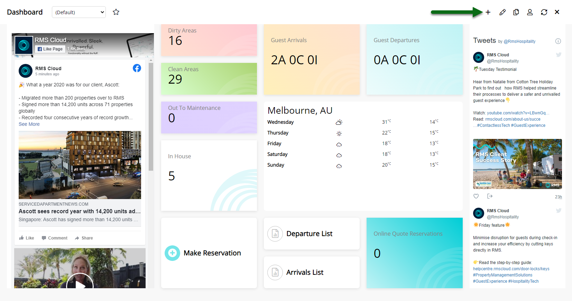The height and width of the screenshot is (301, 572).
Task: Like the Facebook post
Action: [27, 238]
